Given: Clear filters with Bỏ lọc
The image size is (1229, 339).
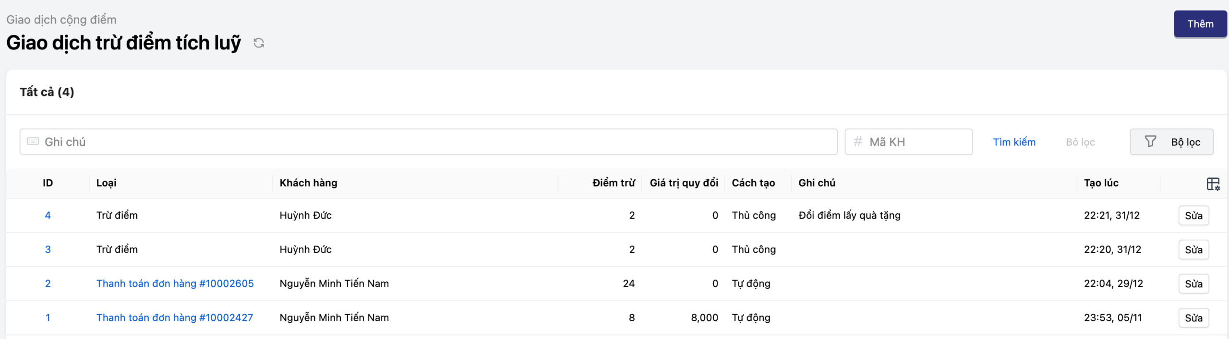Looking at the screenshot, I should 1080,142.
